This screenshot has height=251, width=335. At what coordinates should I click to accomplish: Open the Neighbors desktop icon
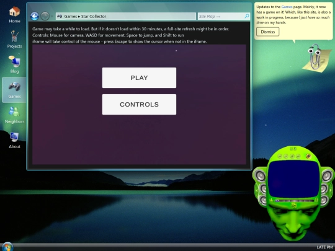(14, 115)
